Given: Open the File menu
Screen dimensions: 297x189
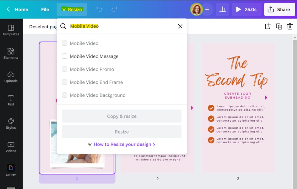Looking at the screenshot, I should 45,9.
